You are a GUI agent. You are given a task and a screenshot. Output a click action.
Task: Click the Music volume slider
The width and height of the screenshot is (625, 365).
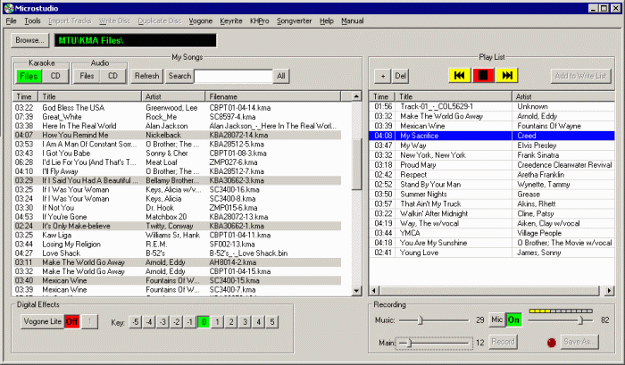point(419,319)
